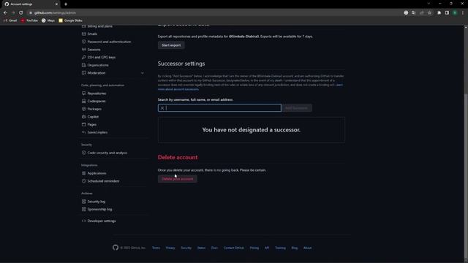Open the Contact GitHub footer link
Viewport: 468px width, 263px height.
pyautogui.click(x=234, y=248)
